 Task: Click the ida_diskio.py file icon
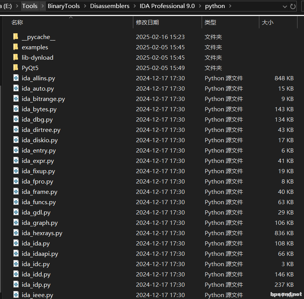[x=16, y=140]
